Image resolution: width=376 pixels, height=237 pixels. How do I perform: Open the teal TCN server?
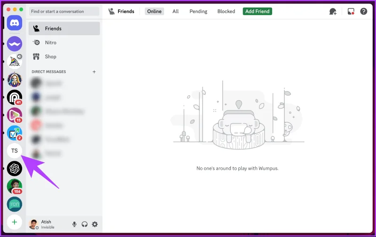[x=15, y=204]
